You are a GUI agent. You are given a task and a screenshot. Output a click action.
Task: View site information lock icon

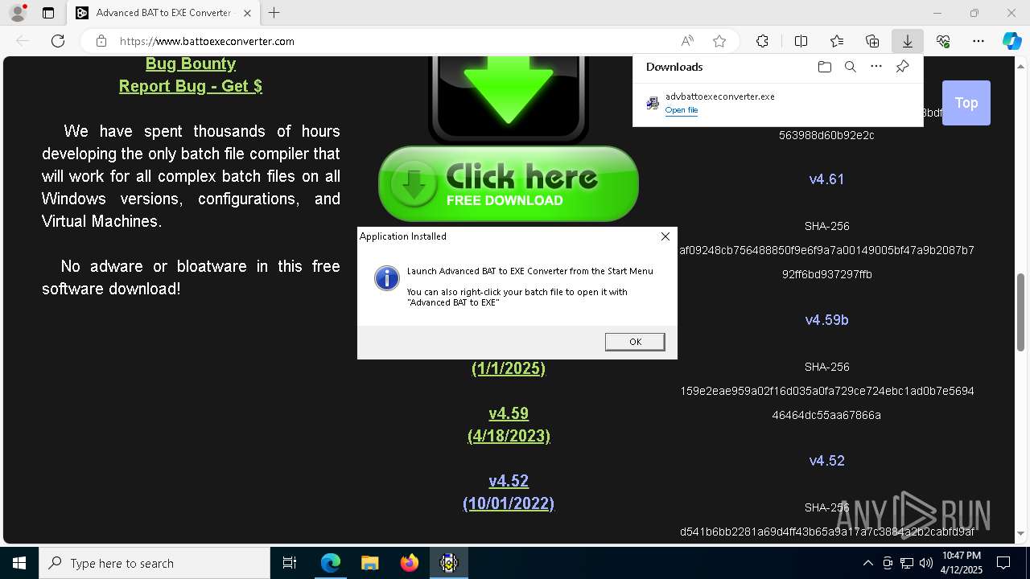pos(101,41)
